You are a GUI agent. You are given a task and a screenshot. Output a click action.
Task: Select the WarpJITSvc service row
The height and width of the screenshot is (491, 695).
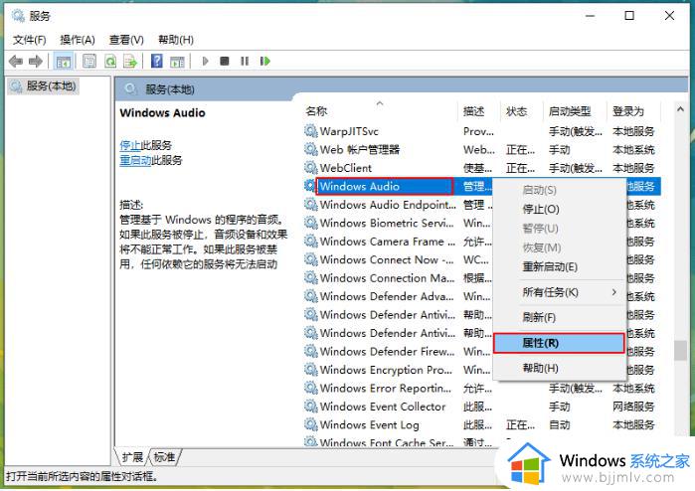(x=482, y=131)
